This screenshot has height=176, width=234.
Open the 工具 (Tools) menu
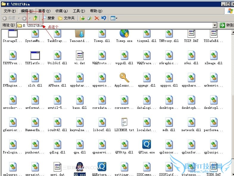pos(79,11)
